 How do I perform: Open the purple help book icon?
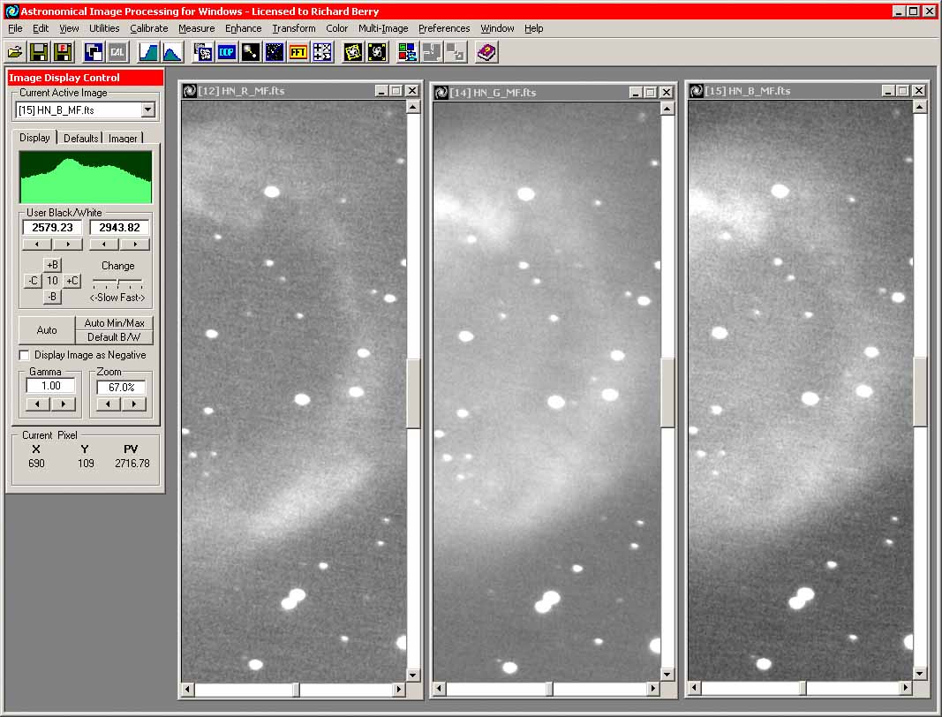(x=486, y=52)
